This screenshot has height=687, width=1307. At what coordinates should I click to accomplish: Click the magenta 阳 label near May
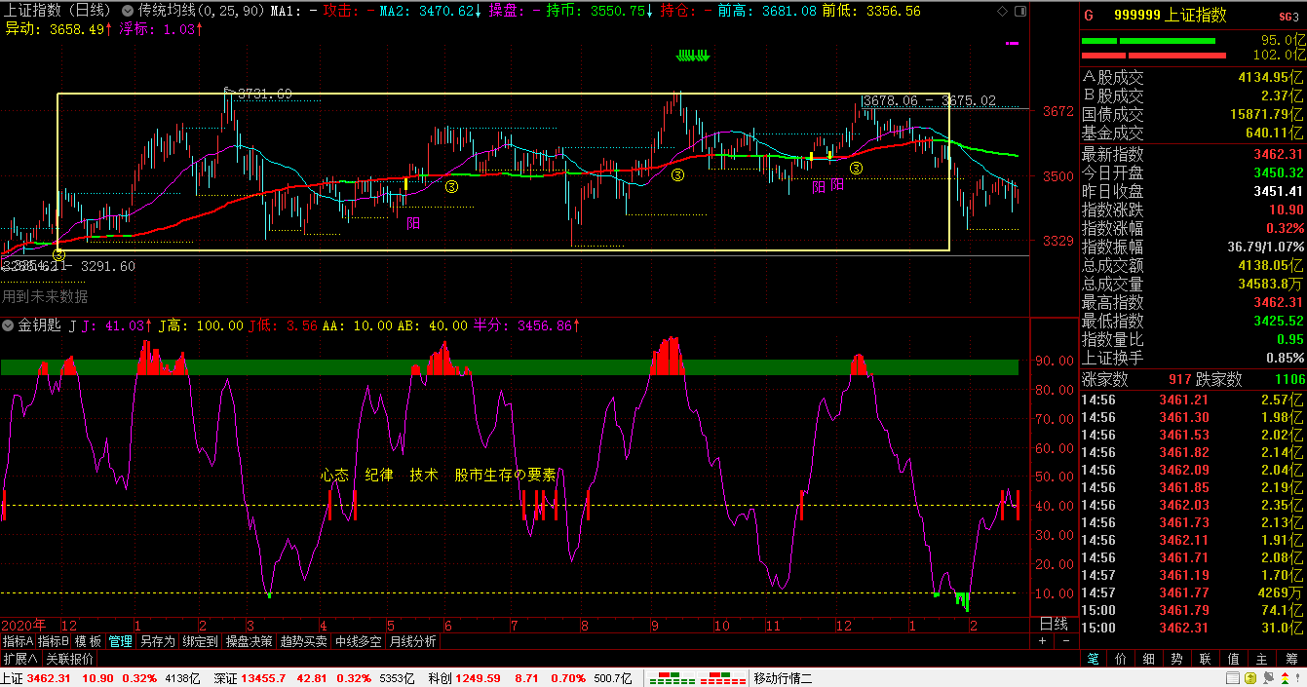(x=413, y=222)
